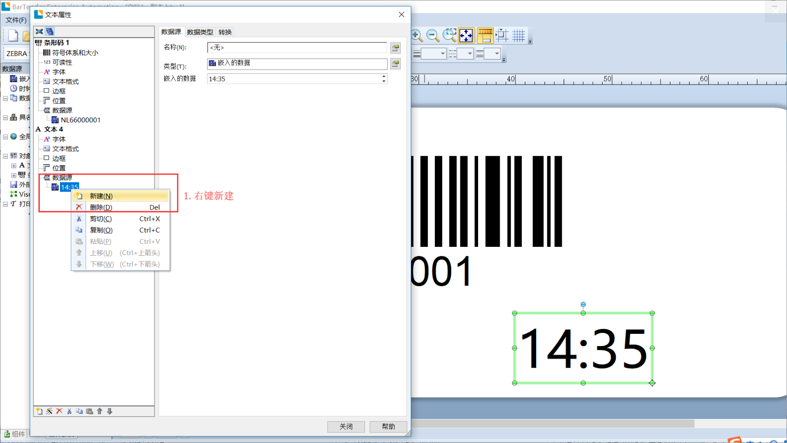
Task: Click the wizard wand icon in bottom toolbar
Action: 49,411
